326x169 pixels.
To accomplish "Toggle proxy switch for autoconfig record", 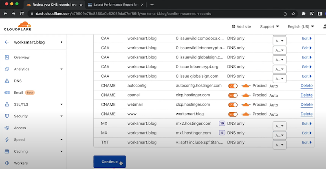I will click(x=233, y=86).
